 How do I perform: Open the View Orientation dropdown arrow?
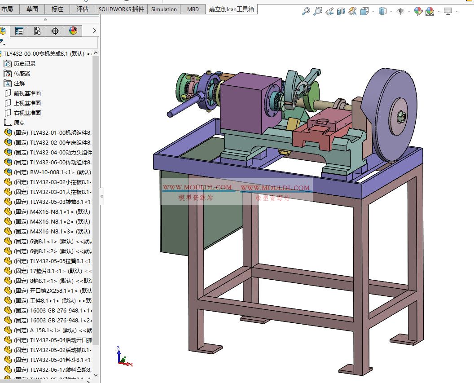coord(372,11)
